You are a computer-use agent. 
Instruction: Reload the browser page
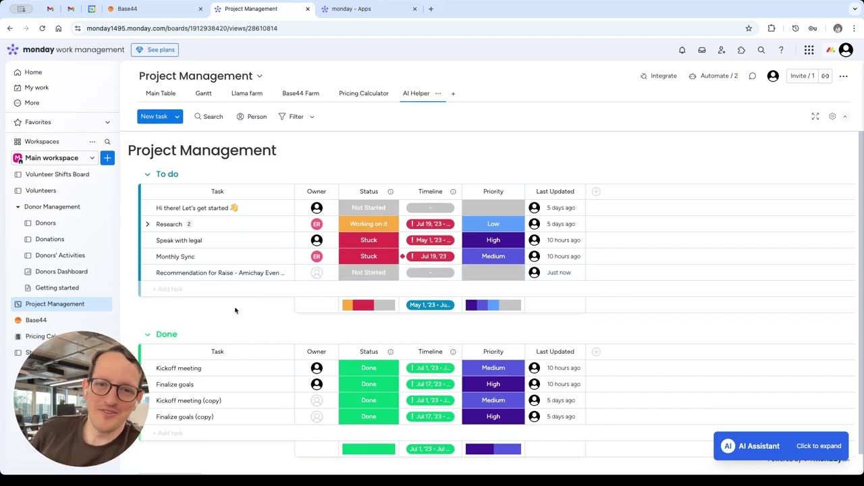(42, 28)
